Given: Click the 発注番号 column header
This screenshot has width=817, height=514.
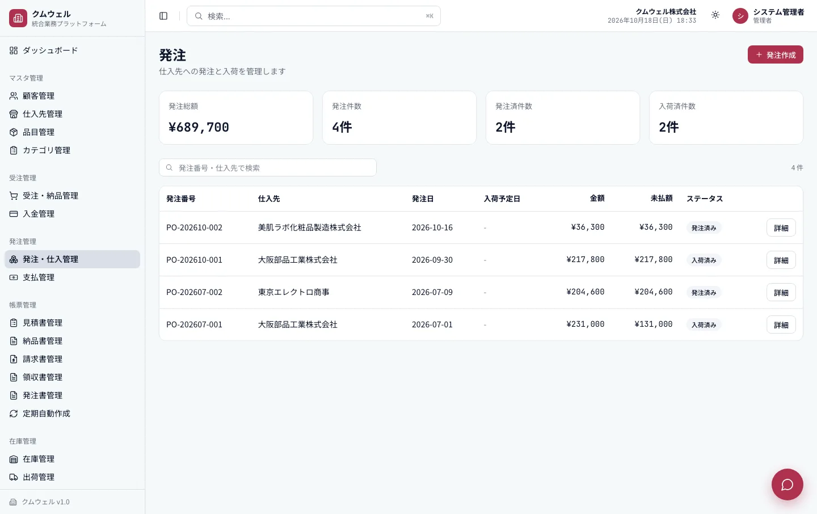Looking at the screenshot, I should tap(181, 199).
